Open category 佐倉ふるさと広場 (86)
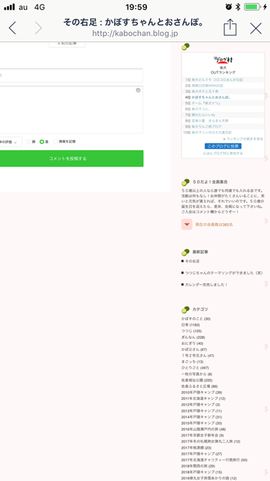 tap(199, 386)
